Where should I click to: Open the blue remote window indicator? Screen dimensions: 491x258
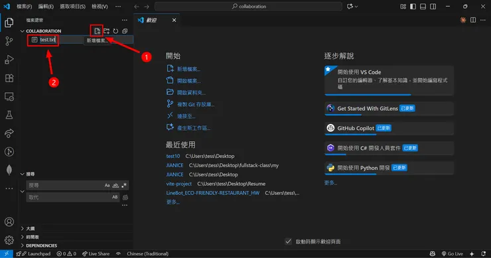[x=6, y=253]
